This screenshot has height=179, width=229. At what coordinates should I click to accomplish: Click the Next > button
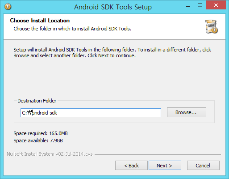pos(165,165)
